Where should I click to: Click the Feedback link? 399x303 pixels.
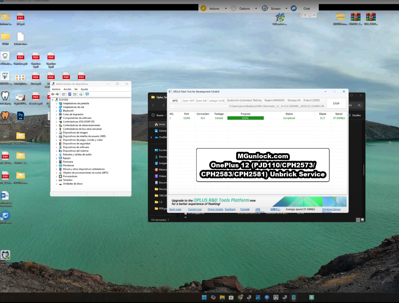coord(230,210)
